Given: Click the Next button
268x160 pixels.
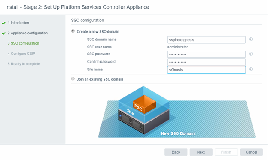Looking at the screenshot, I should pyautogui.click(x=201, y=152).
